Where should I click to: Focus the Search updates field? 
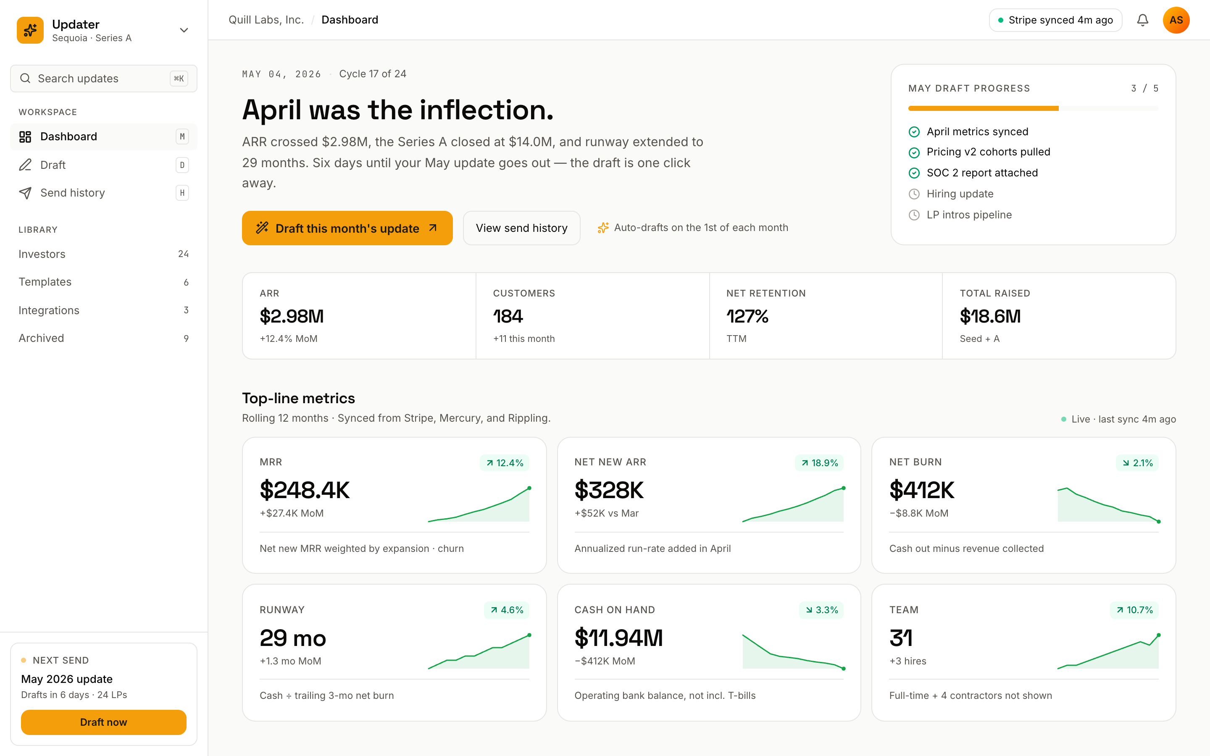[x=103, y=79]
